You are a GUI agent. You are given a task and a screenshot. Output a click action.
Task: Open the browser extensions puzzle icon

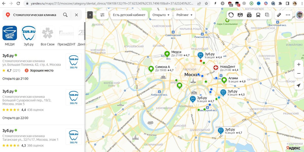(x=280, y=4)
